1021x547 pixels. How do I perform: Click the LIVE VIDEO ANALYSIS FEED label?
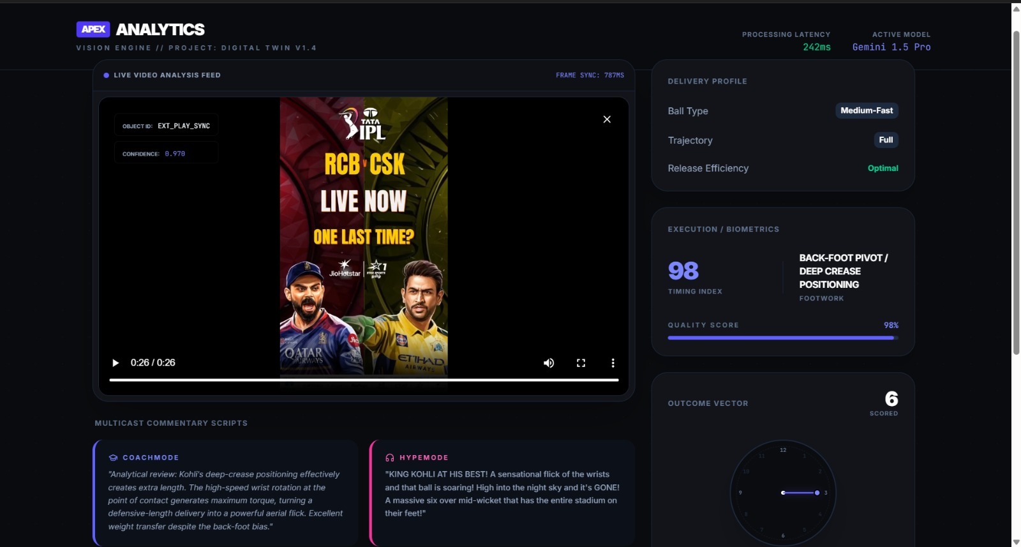167,75
